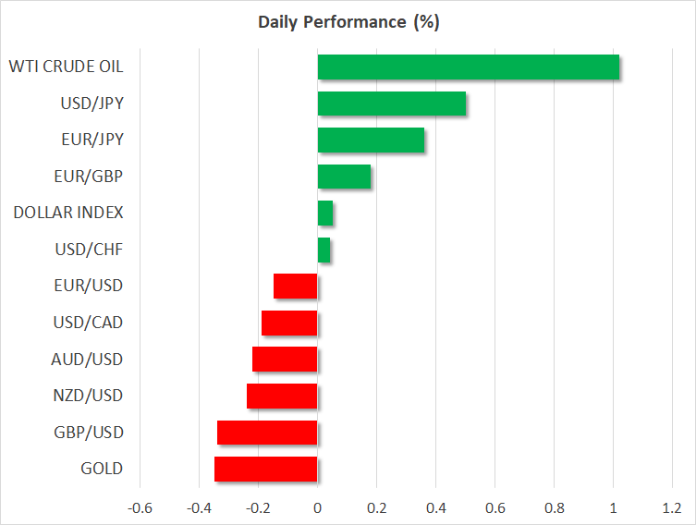Select the DOLLAR INDEX category label
The image size is (696, 525).
click(x=68, y=213)
